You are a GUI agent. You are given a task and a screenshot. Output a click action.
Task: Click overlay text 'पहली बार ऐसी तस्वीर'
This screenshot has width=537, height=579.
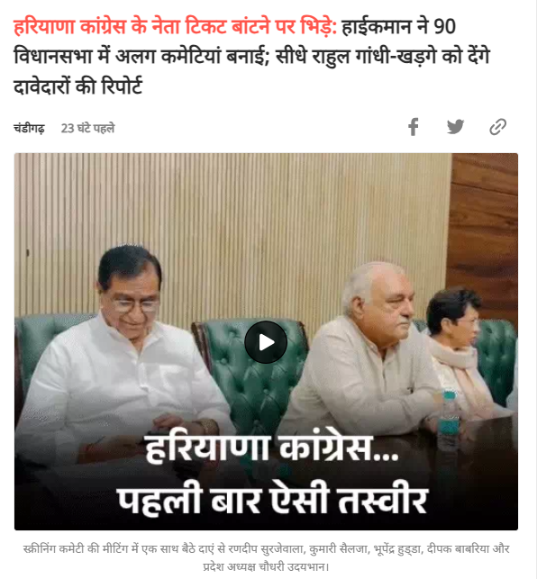272,498
